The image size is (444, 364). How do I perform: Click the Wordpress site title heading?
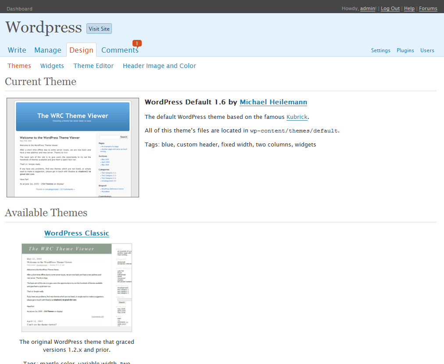tap(43, 28)
